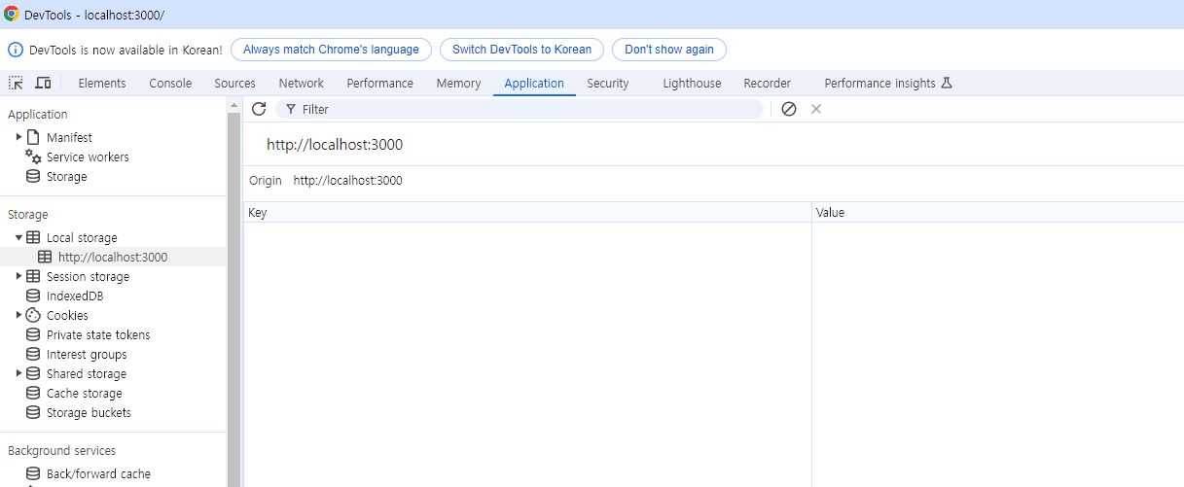1184x487 pixels.
Task: Click database icon of Application Storage item
Action: [33, 176]
